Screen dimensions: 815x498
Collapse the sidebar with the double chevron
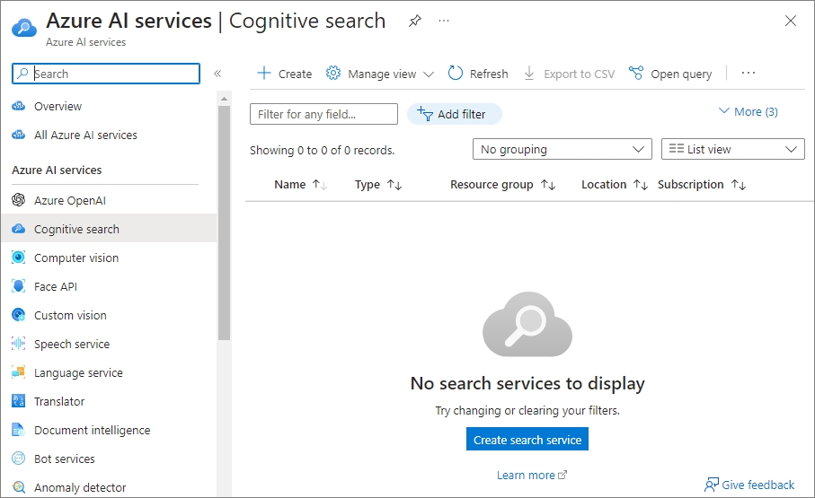tap(217, 74)
